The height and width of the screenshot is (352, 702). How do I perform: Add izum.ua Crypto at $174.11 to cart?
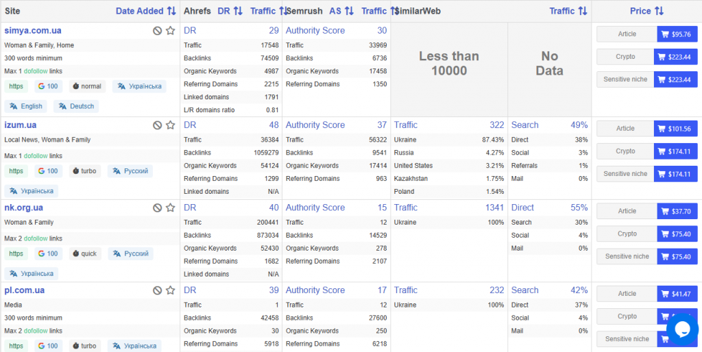tap(677, 151)
